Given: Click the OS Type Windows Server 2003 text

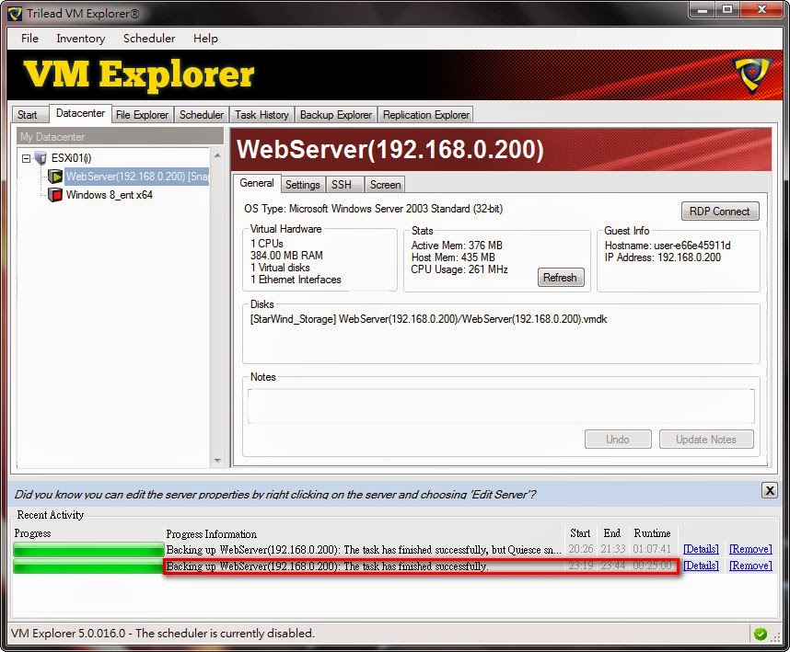Looking at the screenshot, I should click(373, 209).
